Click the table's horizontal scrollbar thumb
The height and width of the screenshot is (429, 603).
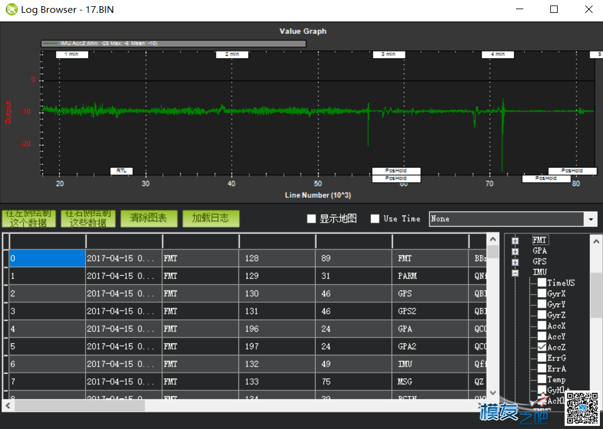click(80, 406)
